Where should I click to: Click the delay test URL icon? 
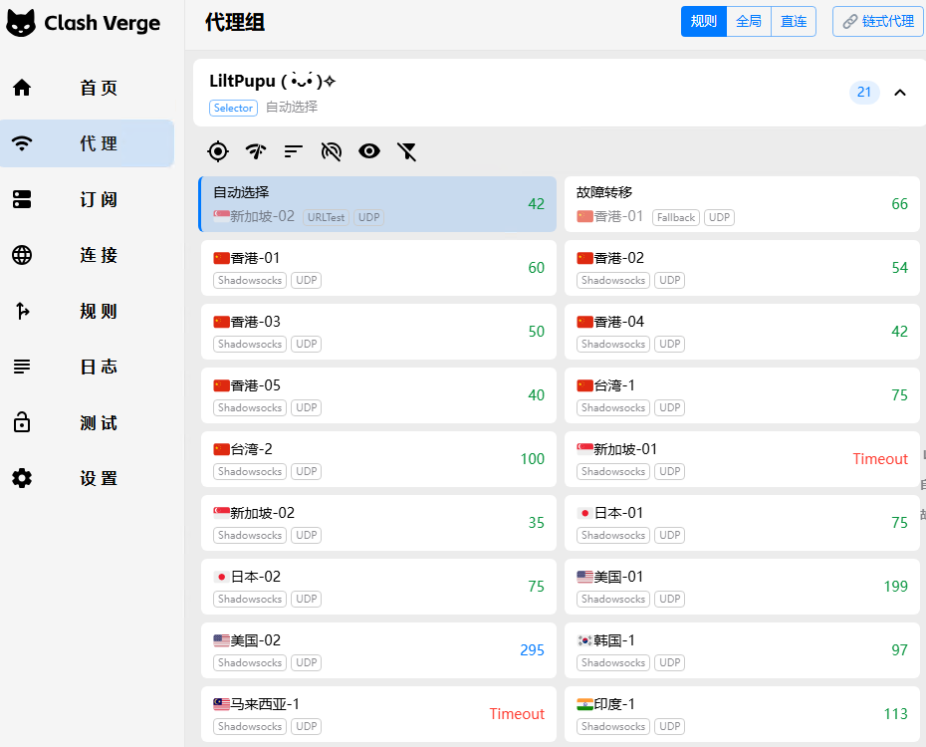click(332, 151)
